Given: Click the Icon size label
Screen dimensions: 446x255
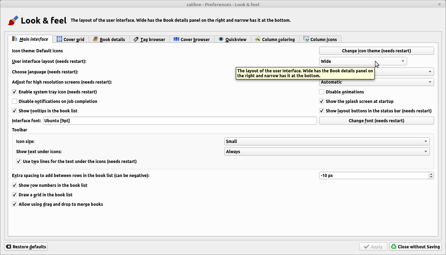Looking at the screenshot, I should tap(25, 141).
